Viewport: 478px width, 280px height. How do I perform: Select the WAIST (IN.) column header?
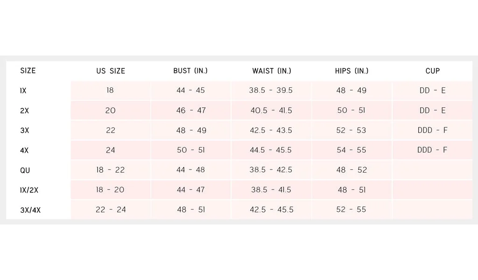(272, 71)
